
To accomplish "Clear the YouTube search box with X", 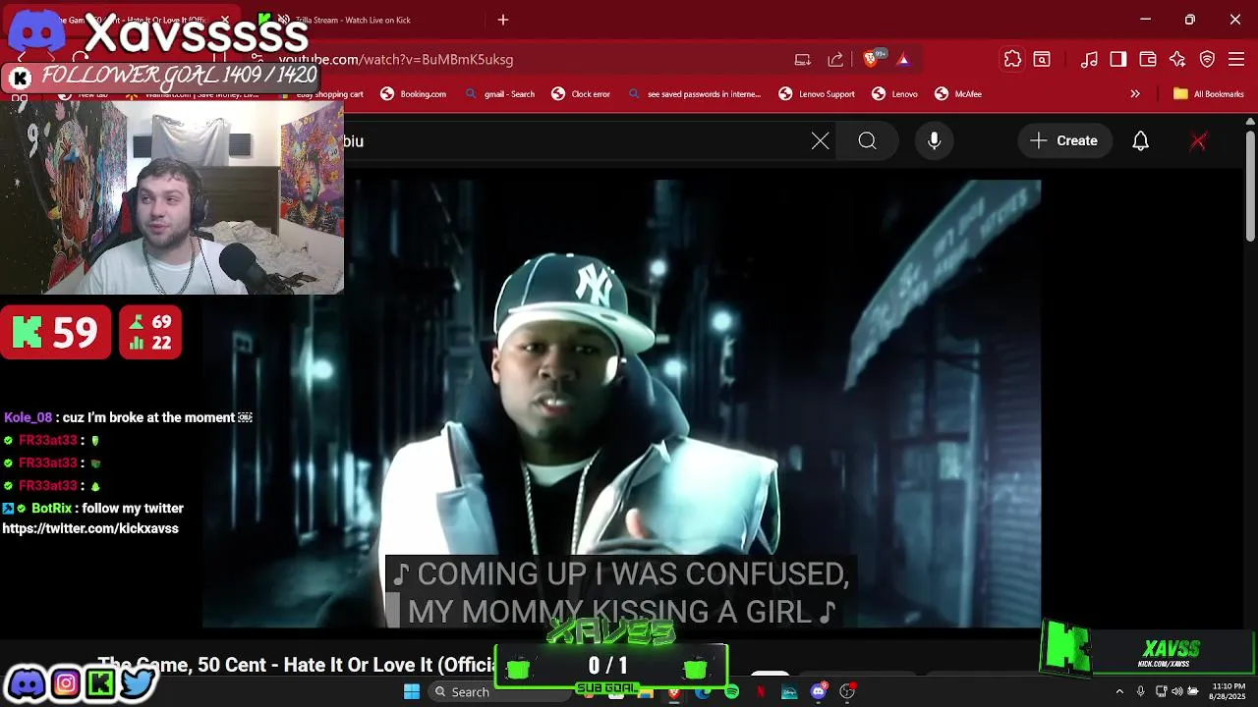I will (x=821, y=141).
